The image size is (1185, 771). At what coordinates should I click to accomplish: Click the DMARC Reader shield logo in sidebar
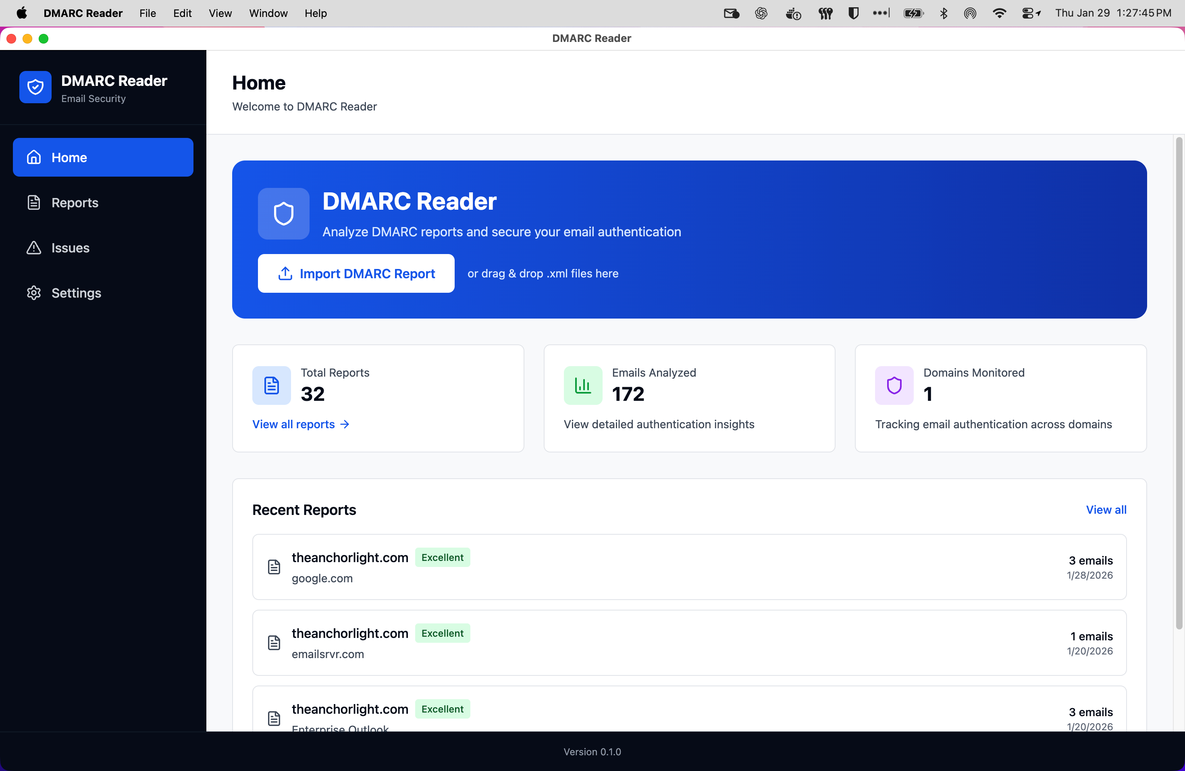pyautogui.click(x=35, y=87)
